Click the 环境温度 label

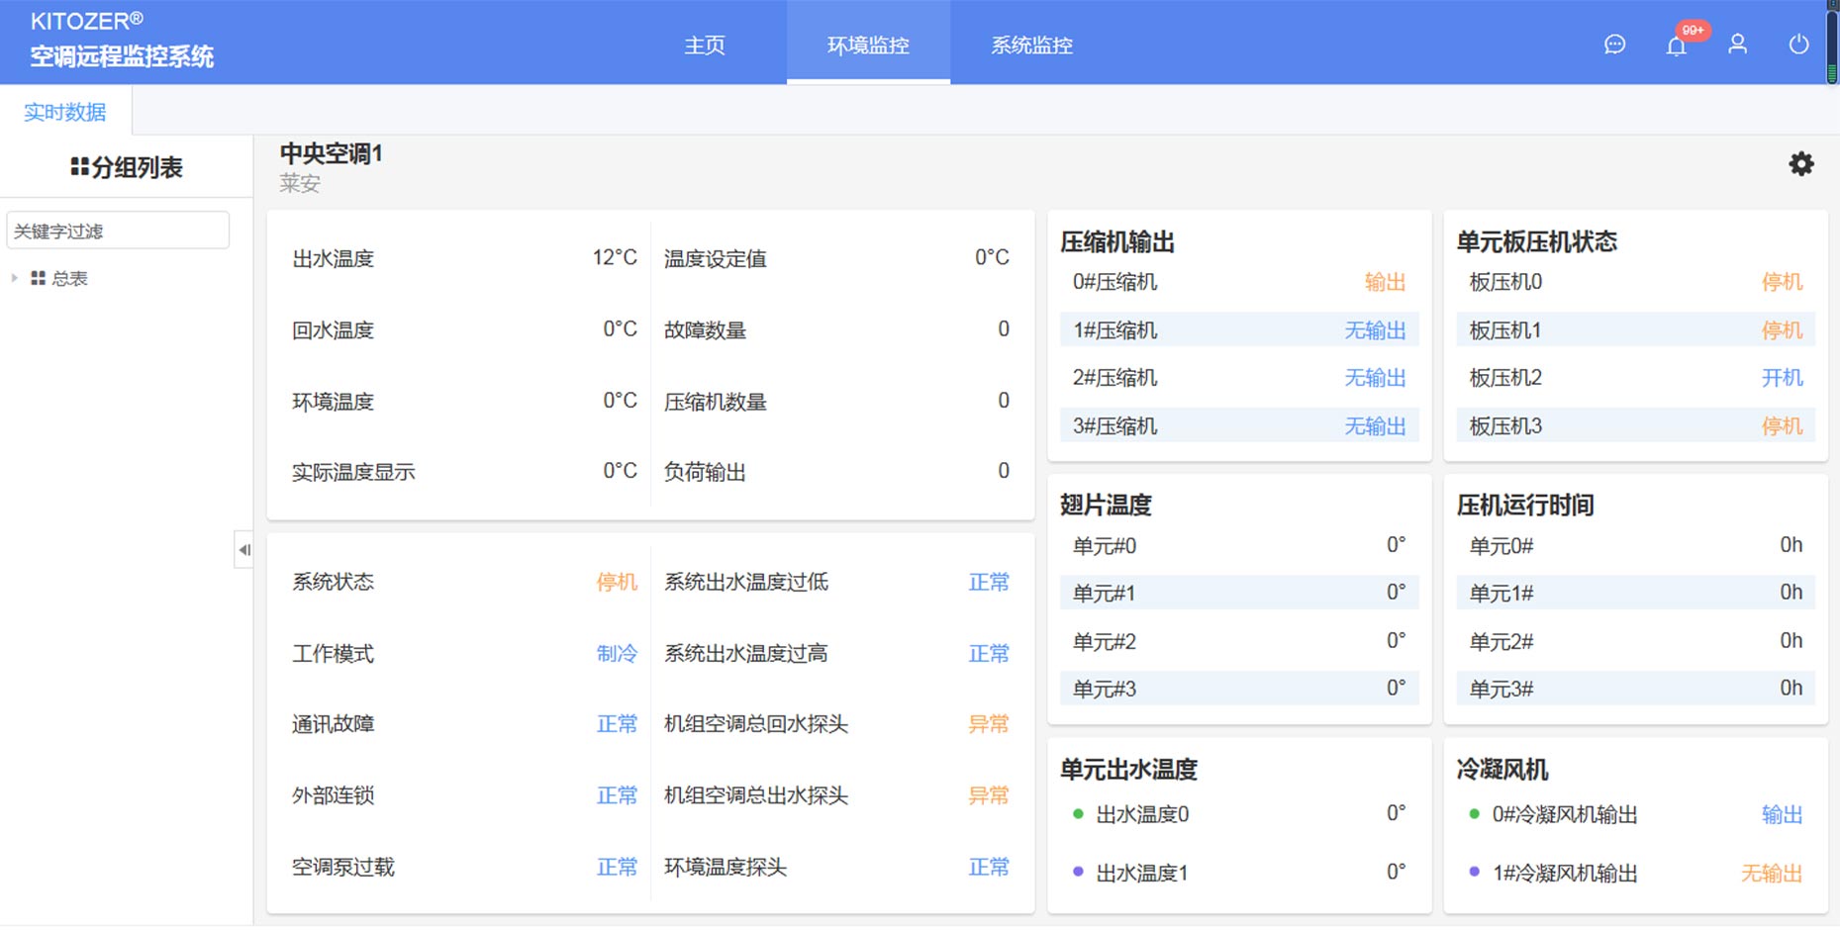tap(333, 402)
